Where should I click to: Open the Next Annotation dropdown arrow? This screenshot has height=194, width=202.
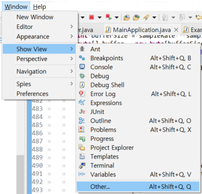tap(173, 17)
